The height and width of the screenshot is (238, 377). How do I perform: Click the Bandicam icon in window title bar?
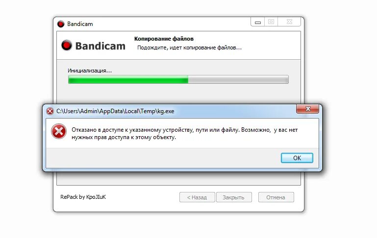point(61,24)
